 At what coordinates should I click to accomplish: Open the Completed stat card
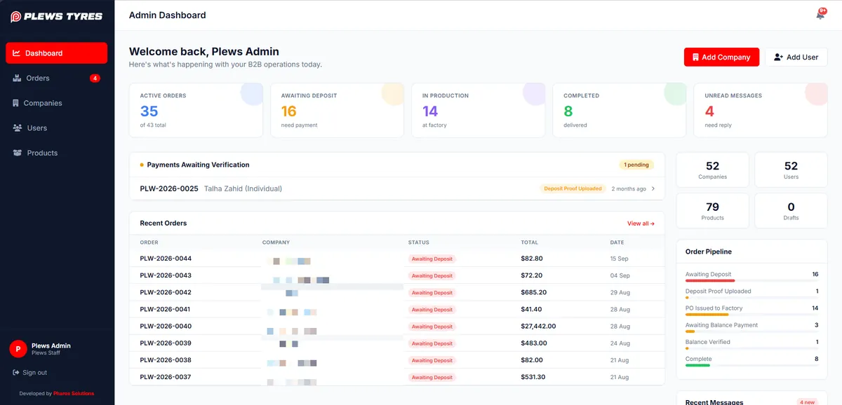(x=620, y=110)
